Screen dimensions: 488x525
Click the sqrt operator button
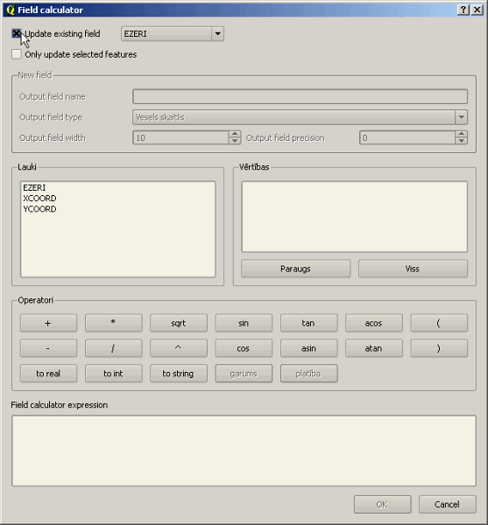pyautogui.click(x=179, y=323)
